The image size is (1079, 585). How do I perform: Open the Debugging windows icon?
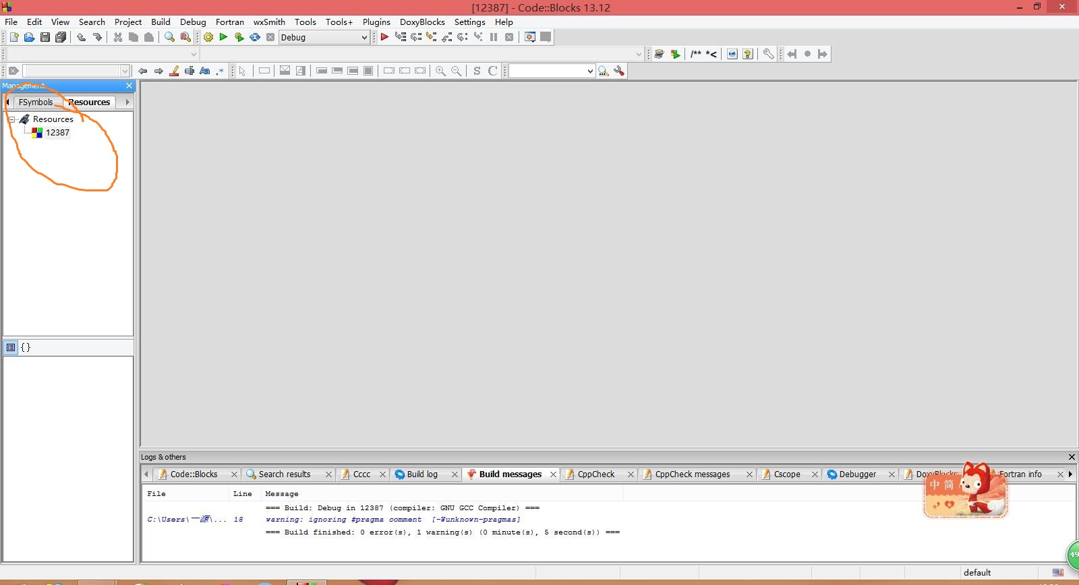point(530,37)
